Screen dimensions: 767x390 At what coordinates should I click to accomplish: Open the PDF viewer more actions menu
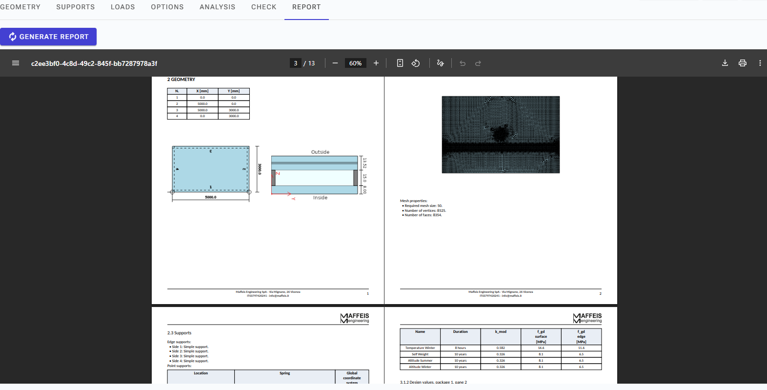760,63
